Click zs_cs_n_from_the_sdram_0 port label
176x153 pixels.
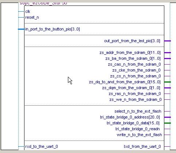[135, 76]
